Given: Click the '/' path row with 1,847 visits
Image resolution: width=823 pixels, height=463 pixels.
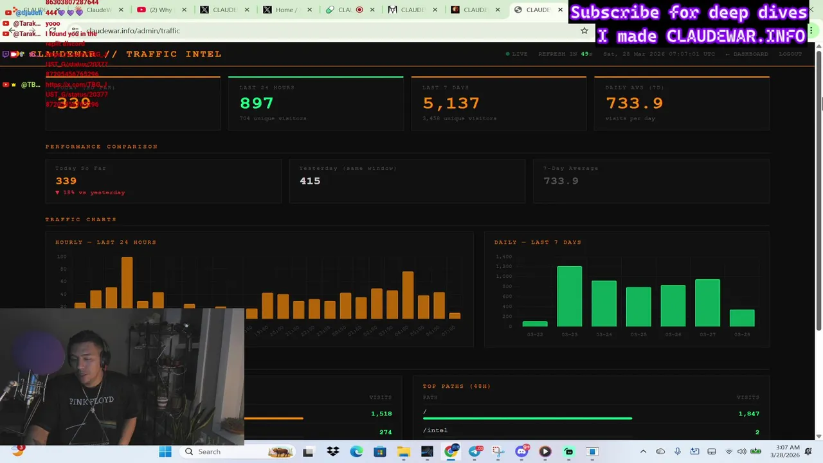Looking at the screenshot, I should (x=591, y=413).
